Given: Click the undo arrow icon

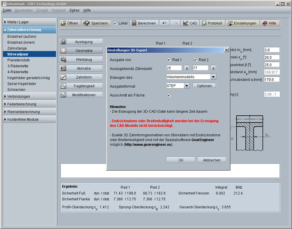Looking at the screenshot, I should click(x=164, y=23).
